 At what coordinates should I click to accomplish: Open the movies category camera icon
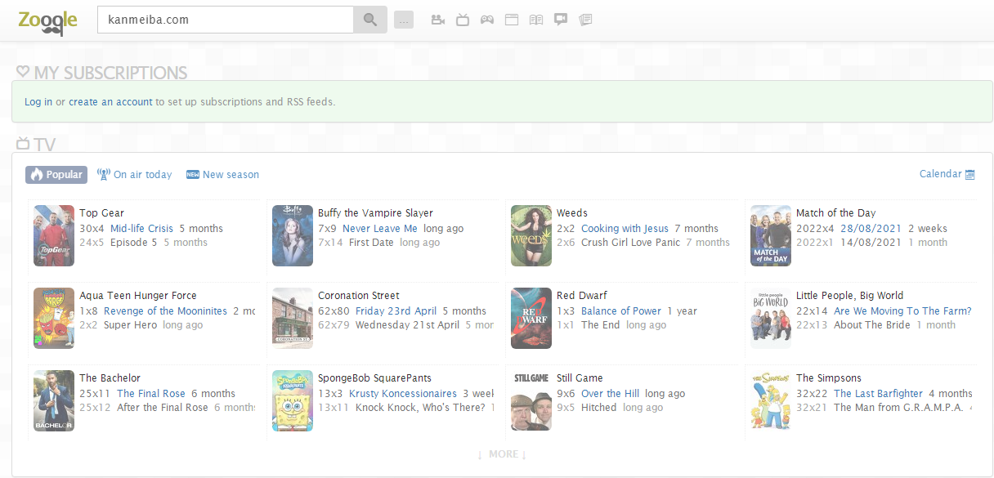pos(438,20)
